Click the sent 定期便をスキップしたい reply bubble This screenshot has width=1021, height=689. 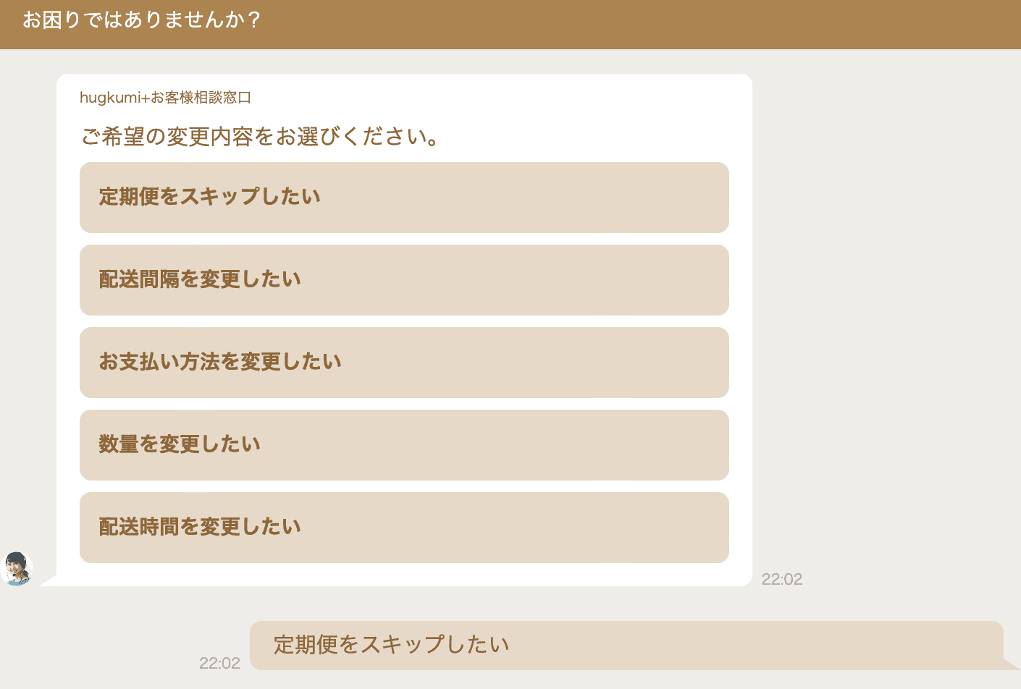[x=626, y=645]
